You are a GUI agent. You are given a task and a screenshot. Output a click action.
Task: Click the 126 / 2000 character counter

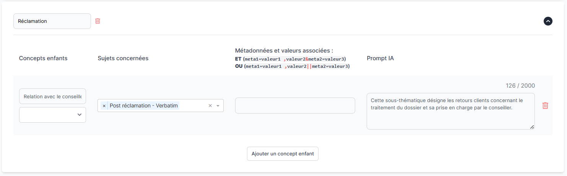tap(520, 86)
